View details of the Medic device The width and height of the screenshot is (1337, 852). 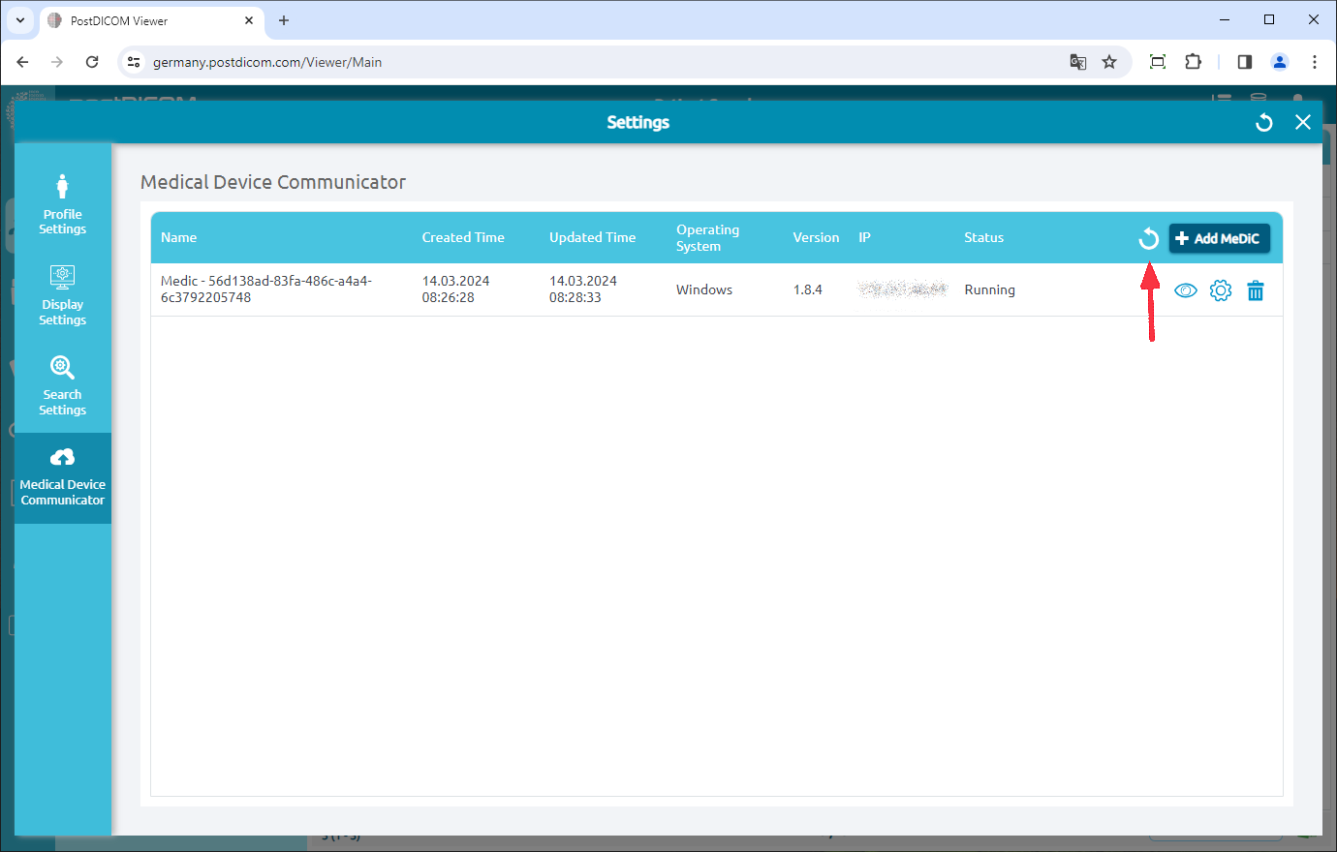1185,289
